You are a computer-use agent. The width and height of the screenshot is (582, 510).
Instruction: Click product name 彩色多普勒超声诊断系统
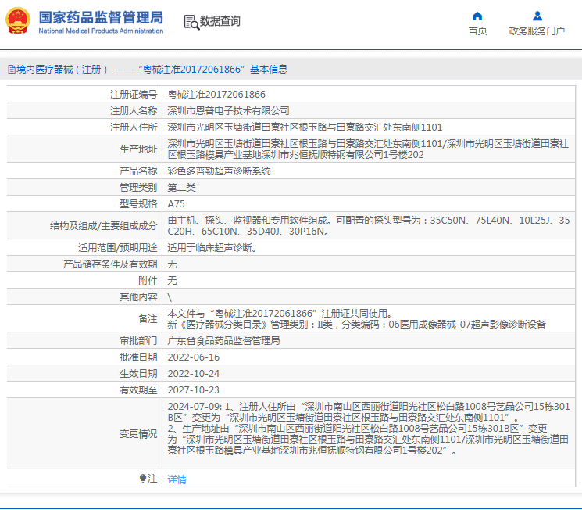pyautogui.click(x=219, y=171)
